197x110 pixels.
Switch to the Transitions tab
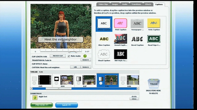click(136, 4)
